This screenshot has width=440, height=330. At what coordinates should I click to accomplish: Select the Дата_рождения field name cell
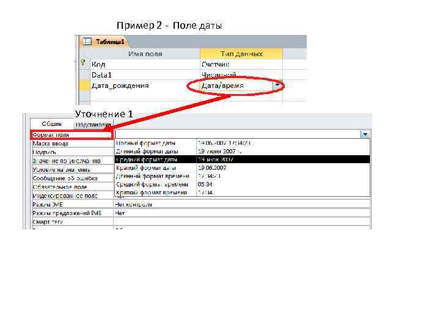pyautogui.click(x=145, y=86)
